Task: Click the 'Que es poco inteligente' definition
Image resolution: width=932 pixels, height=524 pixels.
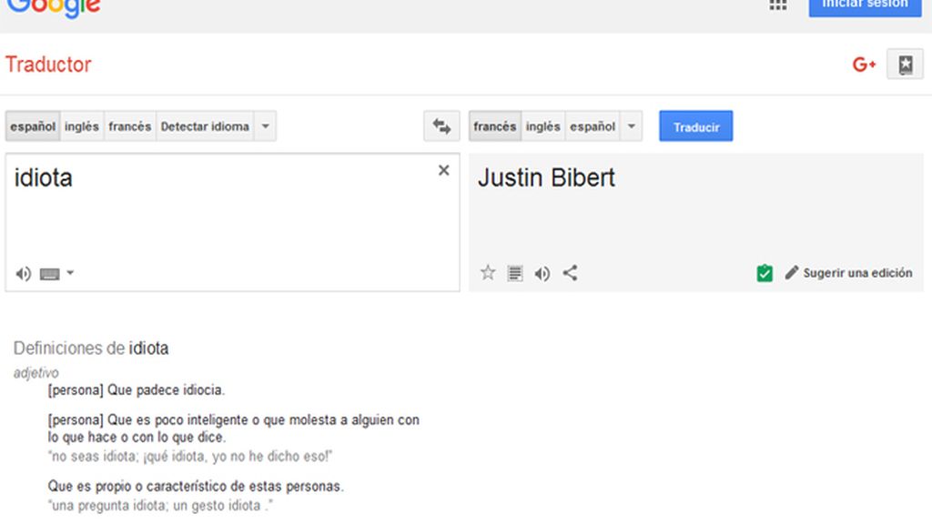Action: pos(234,428)
